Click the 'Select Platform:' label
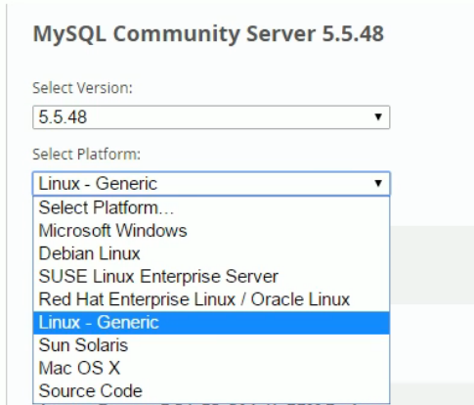 tap(86, 155)
